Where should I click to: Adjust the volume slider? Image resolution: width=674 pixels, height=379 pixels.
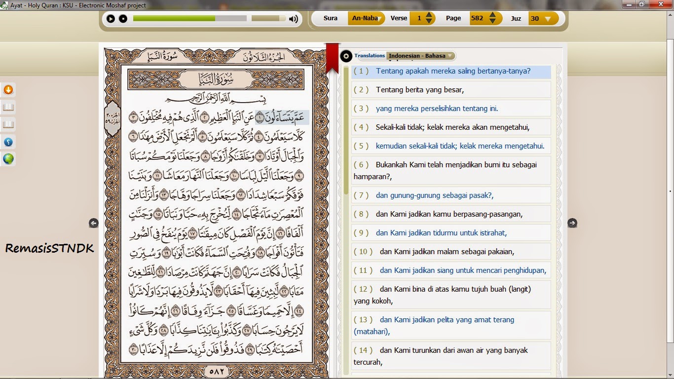(x=268, y=18)
